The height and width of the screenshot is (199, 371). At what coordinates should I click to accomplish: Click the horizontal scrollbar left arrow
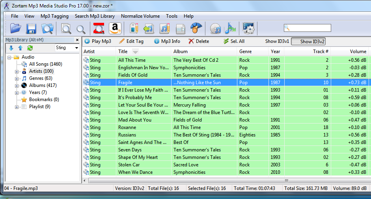(x=85, y=181)
